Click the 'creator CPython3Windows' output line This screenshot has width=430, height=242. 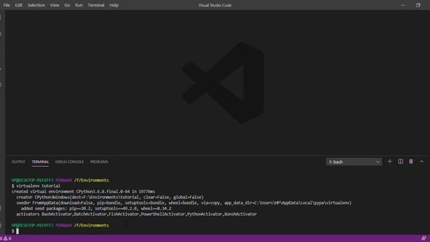110,197
